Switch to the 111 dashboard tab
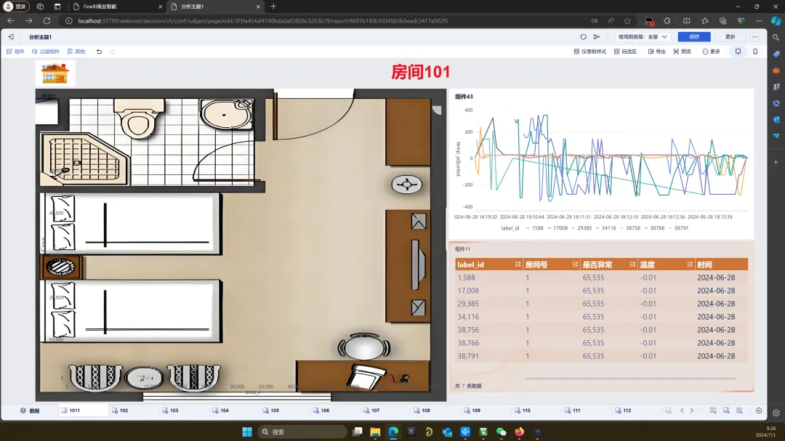 pyautogui.click(x=573, y=410)
